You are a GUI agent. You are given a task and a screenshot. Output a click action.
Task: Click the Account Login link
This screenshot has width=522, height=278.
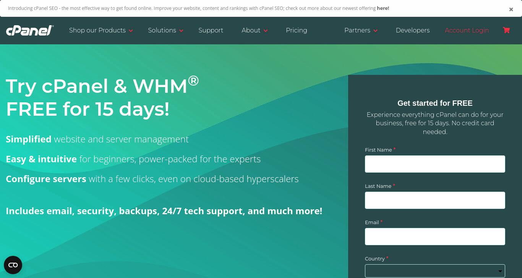pos(467,30)
